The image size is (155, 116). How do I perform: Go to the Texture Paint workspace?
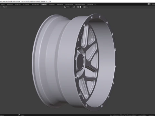(x=35, y=5)
